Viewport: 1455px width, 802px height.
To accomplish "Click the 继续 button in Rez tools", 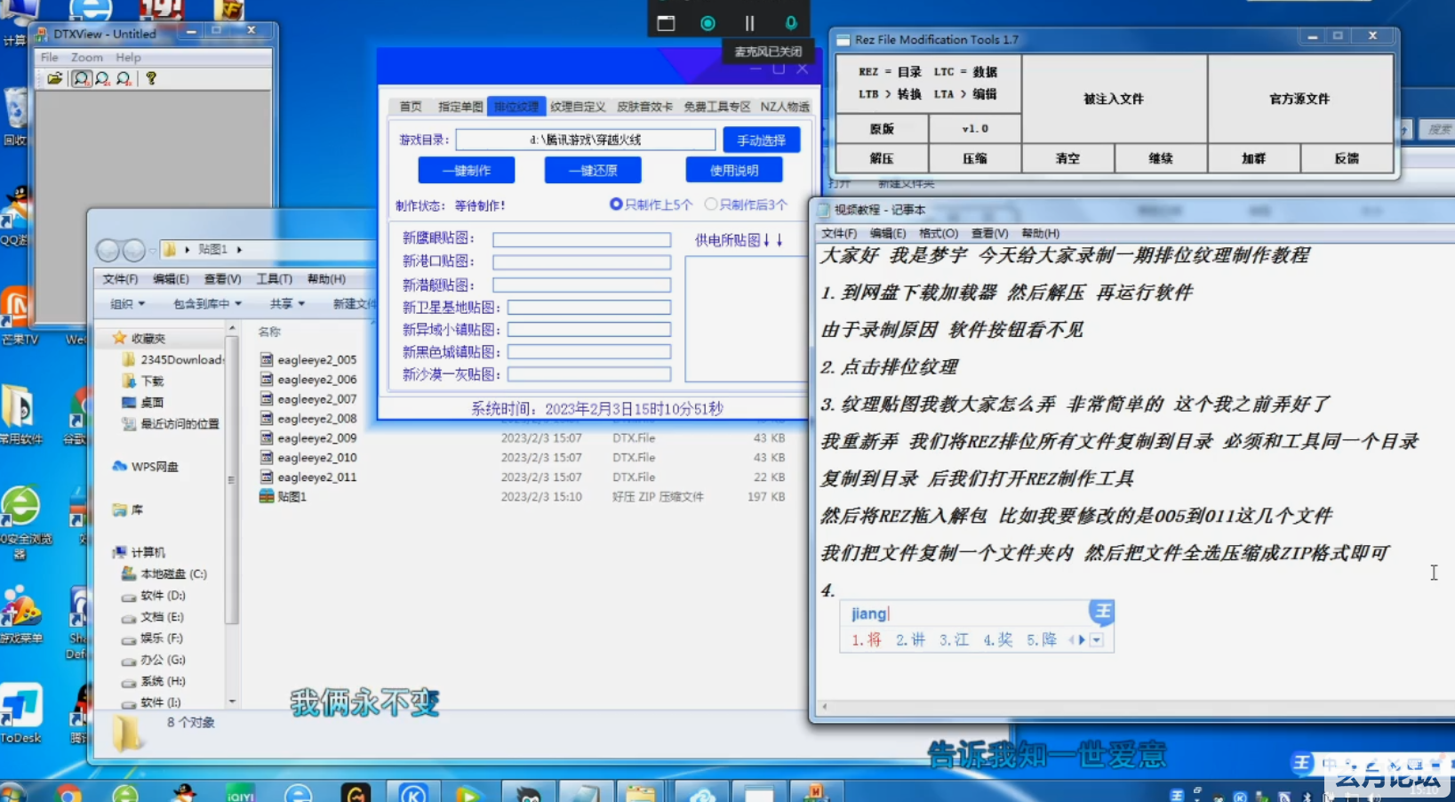I will coord(1161,158).
